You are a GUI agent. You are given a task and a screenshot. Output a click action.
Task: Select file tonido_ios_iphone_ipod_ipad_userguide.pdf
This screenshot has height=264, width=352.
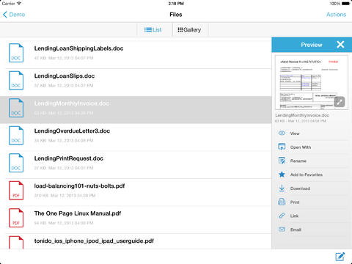point(136,241)
